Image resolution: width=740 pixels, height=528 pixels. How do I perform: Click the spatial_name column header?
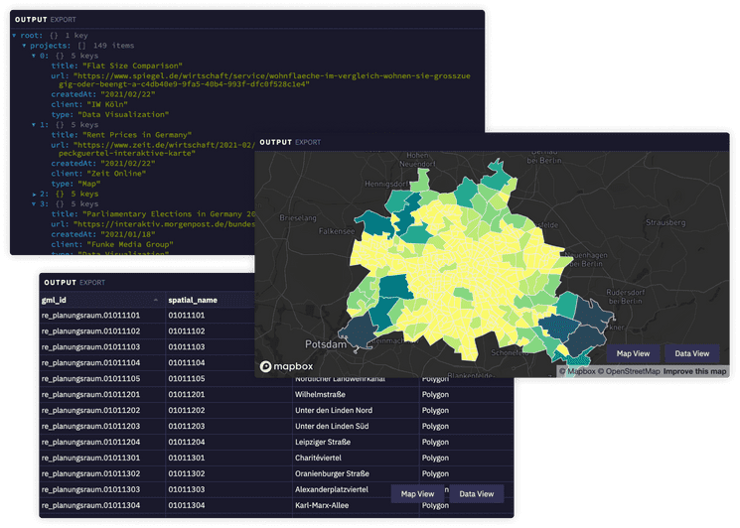coord(193,300)
